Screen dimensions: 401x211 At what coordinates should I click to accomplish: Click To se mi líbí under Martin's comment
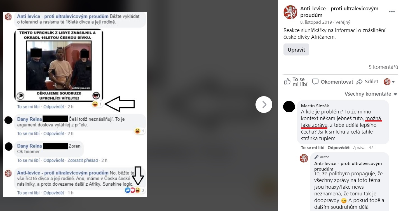[313, 148]
